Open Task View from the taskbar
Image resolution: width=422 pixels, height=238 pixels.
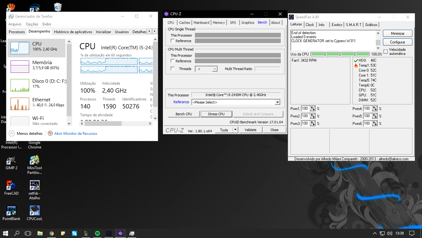(x=28, y=233)
